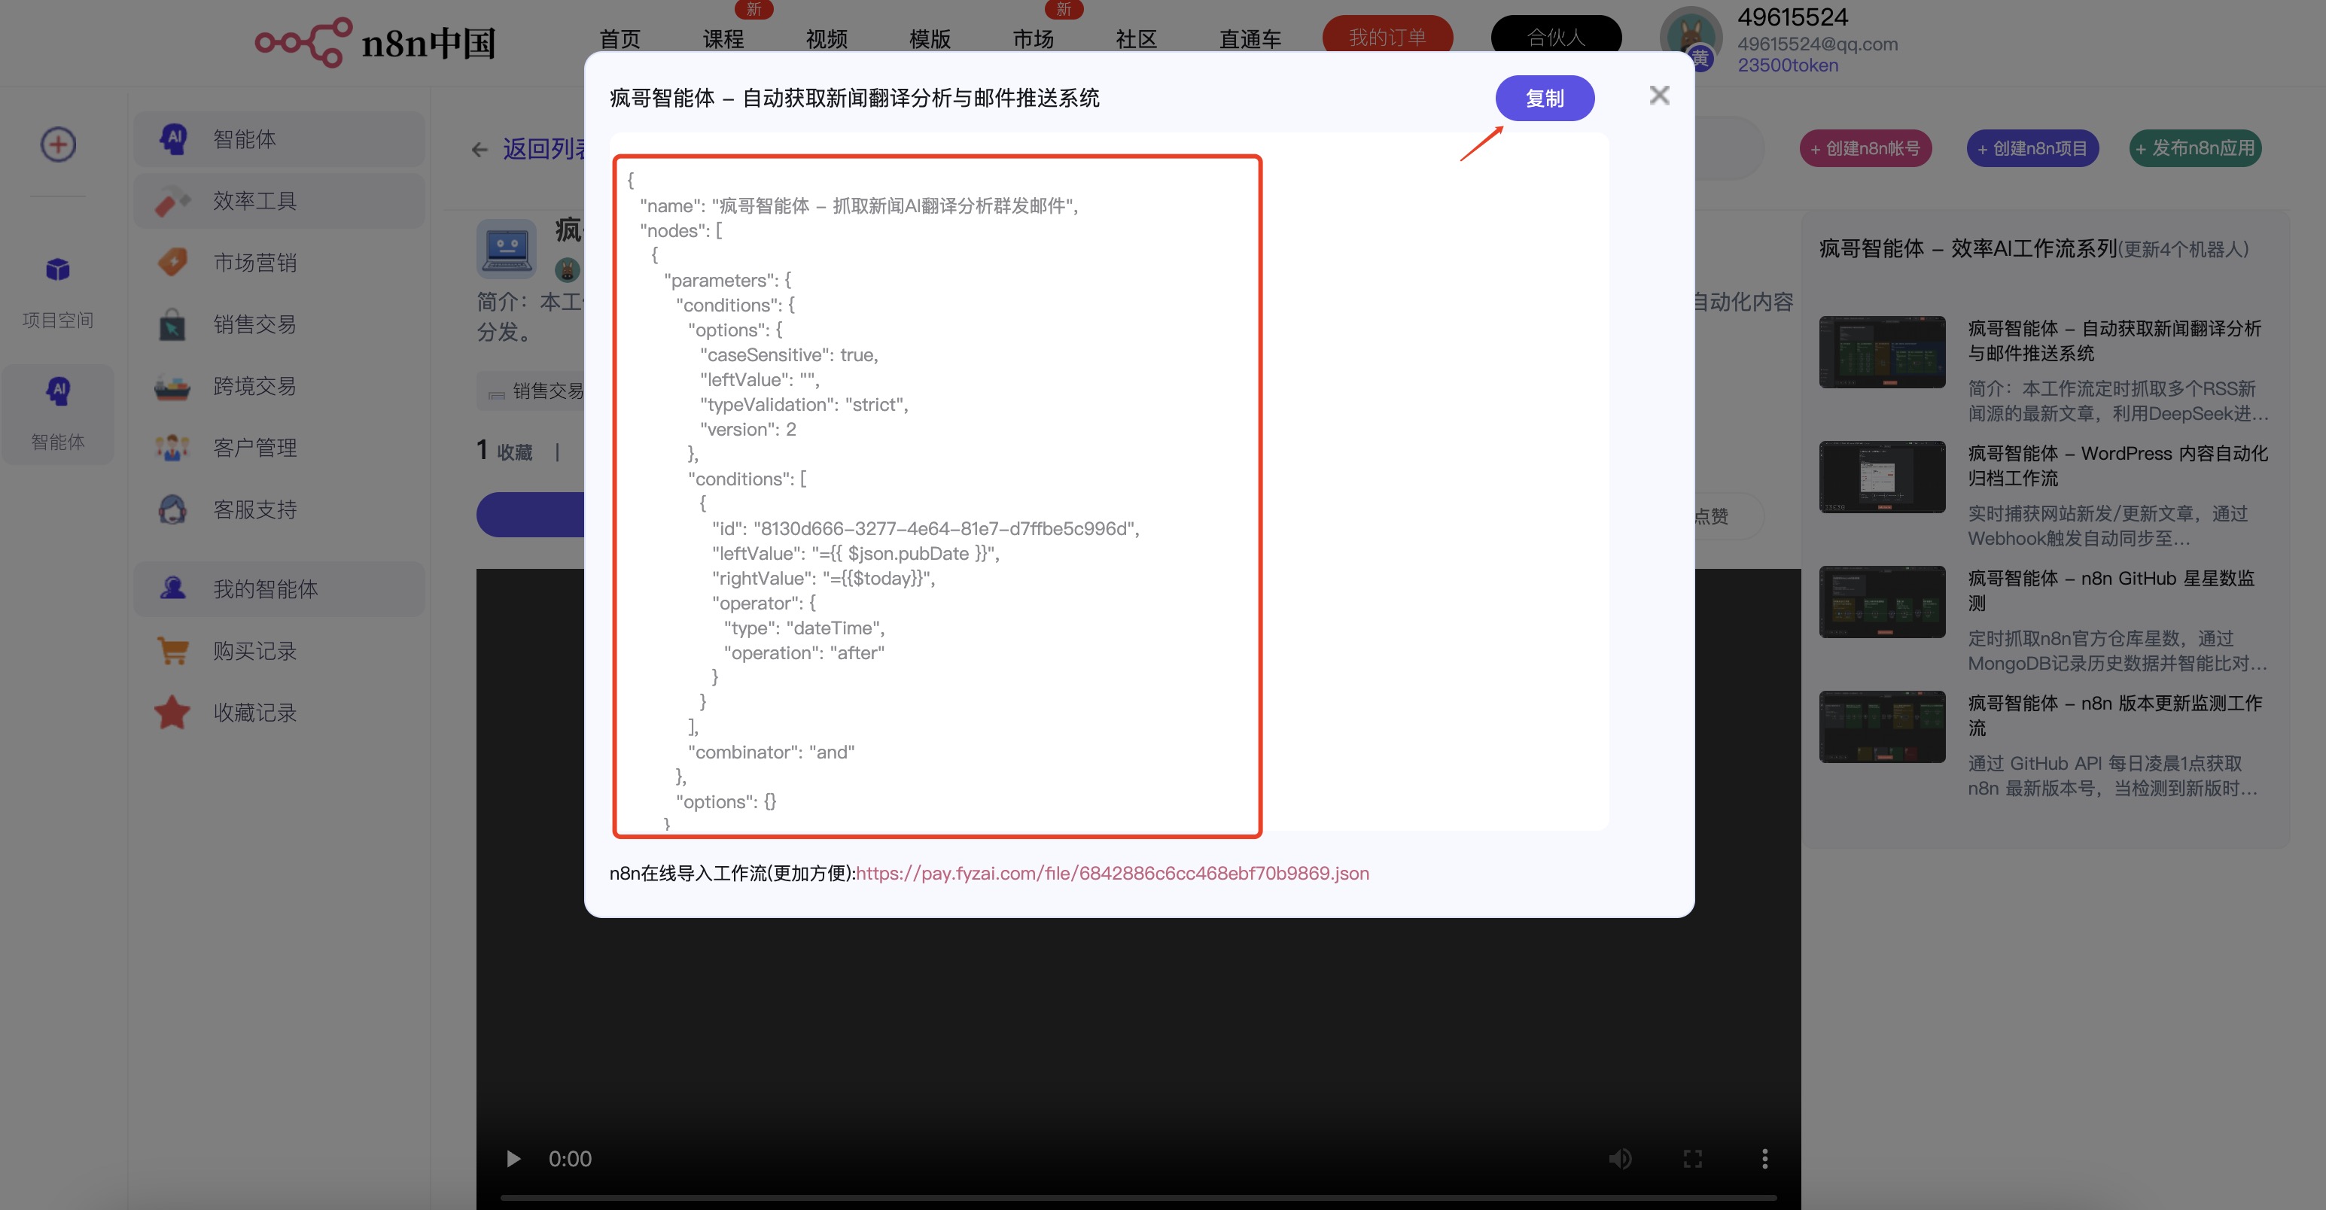This screenshot has width=2326, height=1210.
Task: Open 收藏记录 star icon
Action: coord(172,713)
